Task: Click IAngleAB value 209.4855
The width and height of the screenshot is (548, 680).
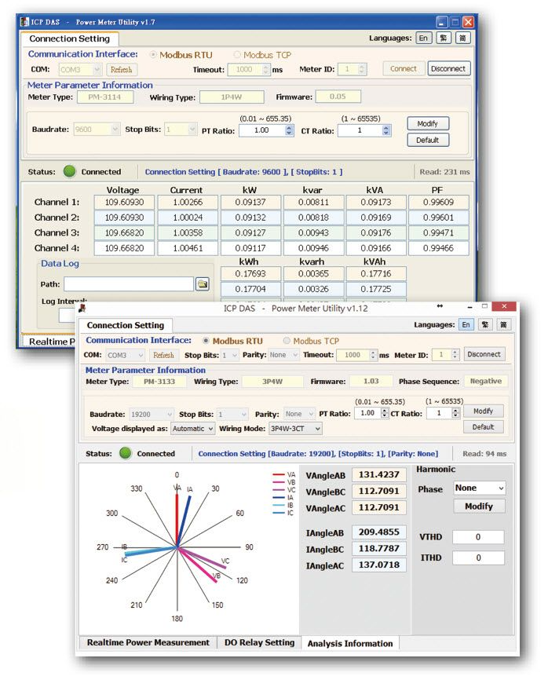Action: [x=379, y=532]
